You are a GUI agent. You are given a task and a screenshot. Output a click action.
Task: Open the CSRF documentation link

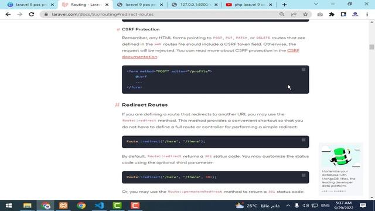point(293,50)
